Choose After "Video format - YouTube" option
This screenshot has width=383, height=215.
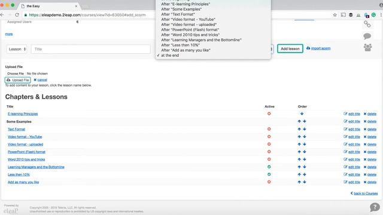[x=188, y=19]
